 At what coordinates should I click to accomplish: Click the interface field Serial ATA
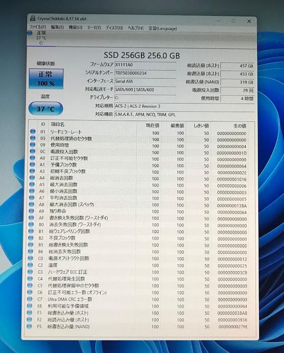(145, 81)
